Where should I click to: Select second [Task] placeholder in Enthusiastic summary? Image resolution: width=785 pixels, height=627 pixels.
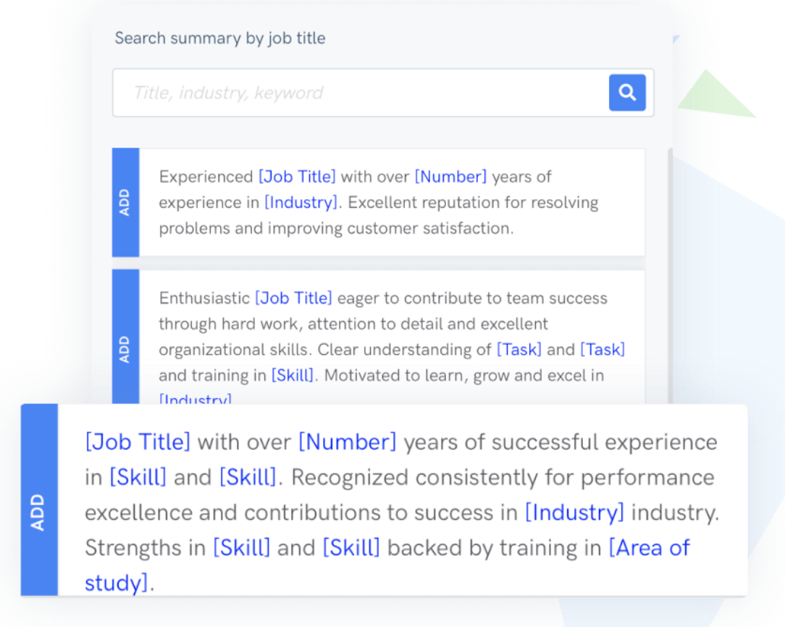pyautogui.click(x=603, y=350)
